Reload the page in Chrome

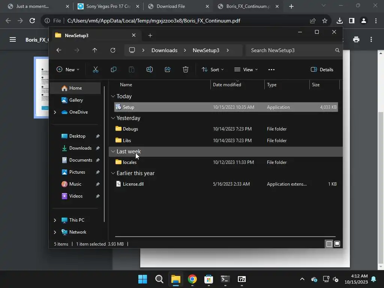tap(32, 21)
